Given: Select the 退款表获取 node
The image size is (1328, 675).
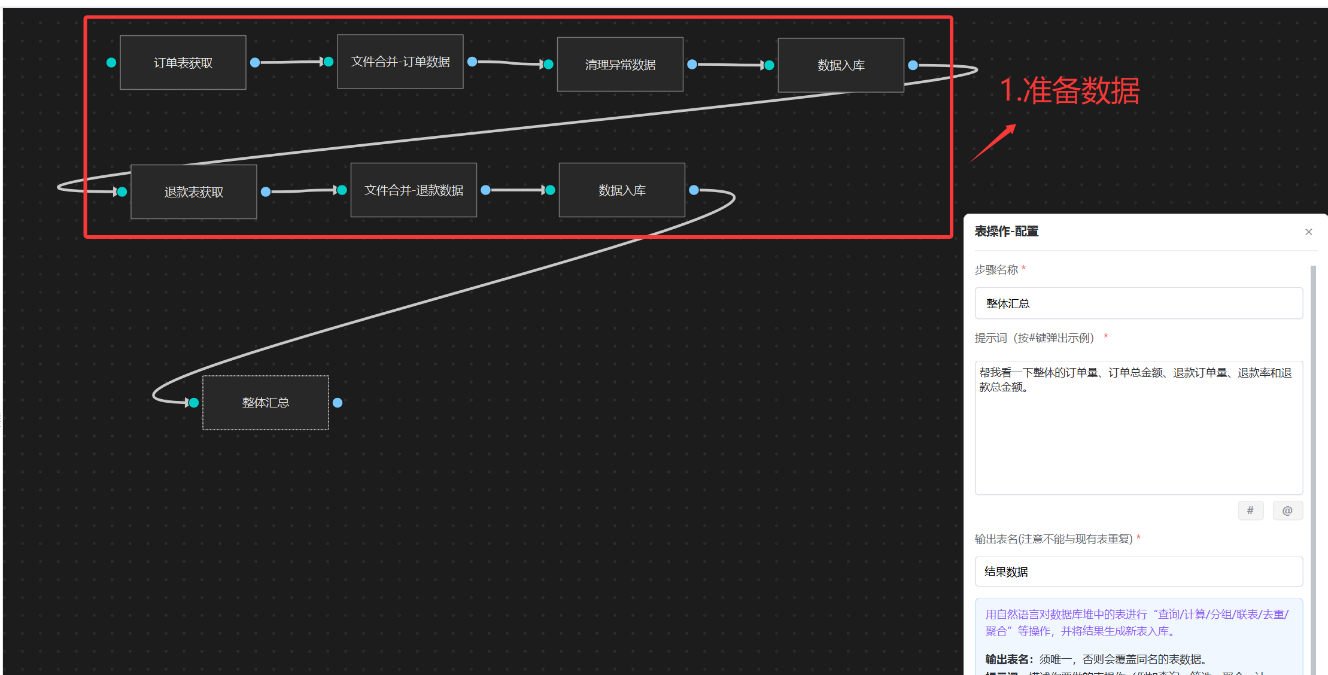Looking at the screenshot, I should click(194, 192).
